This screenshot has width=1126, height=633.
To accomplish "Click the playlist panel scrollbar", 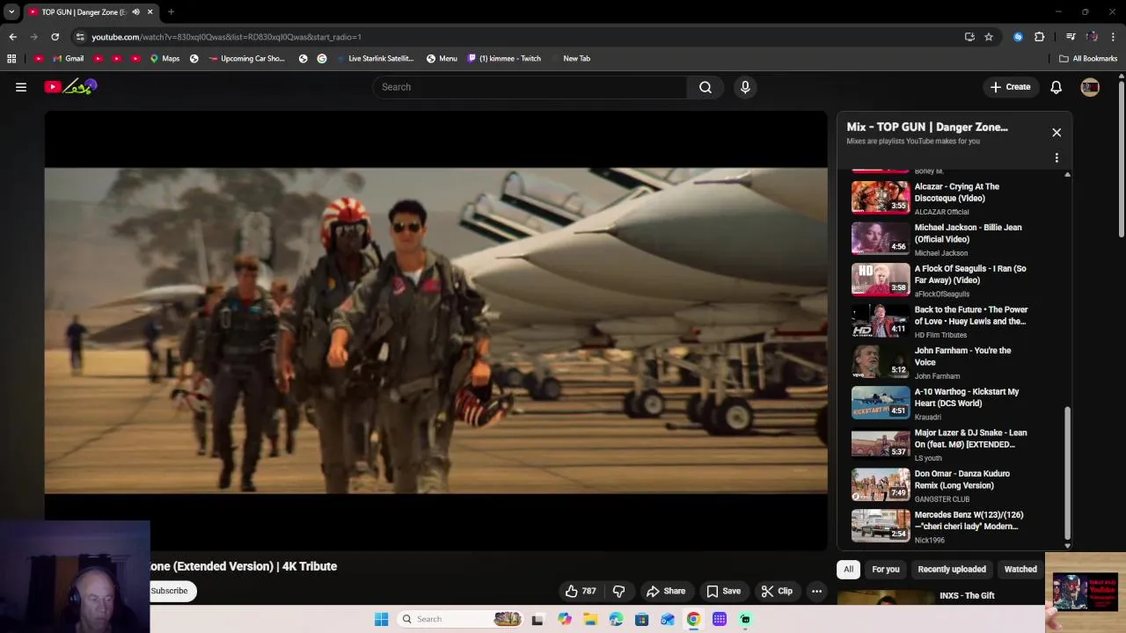I will (1067, 475).
